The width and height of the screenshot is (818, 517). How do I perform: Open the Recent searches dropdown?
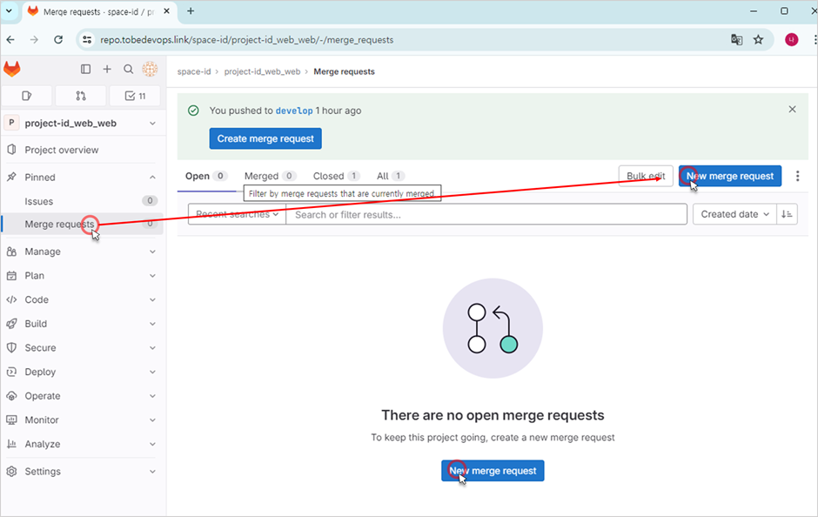pyautogui.click(x=237, y=214)
